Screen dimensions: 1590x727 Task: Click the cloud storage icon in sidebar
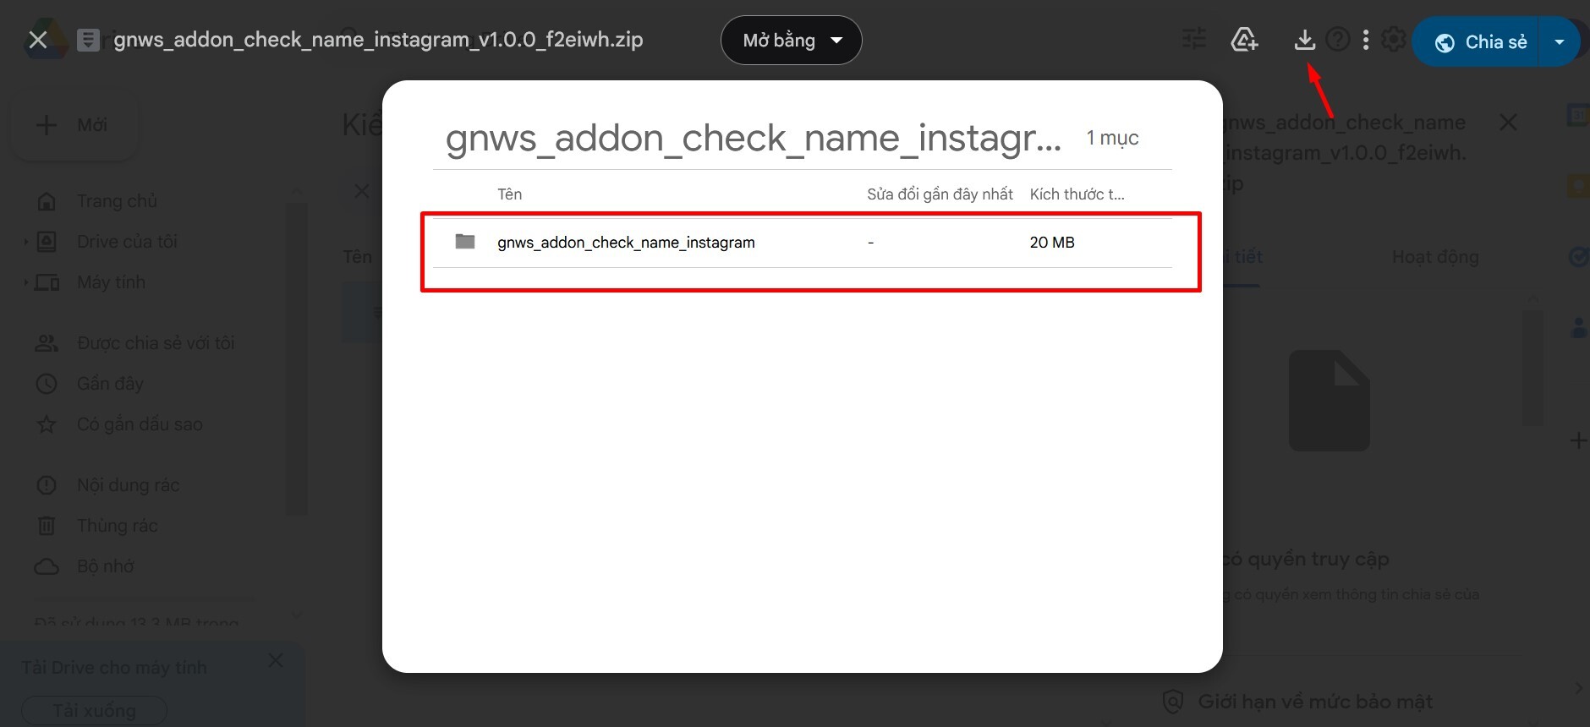coord(47,566)
